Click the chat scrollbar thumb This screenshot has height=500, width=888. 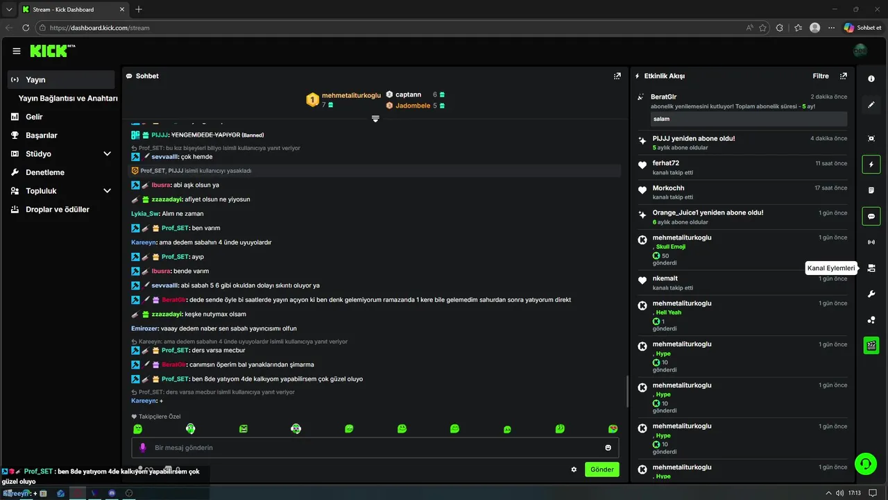(627, 392)
